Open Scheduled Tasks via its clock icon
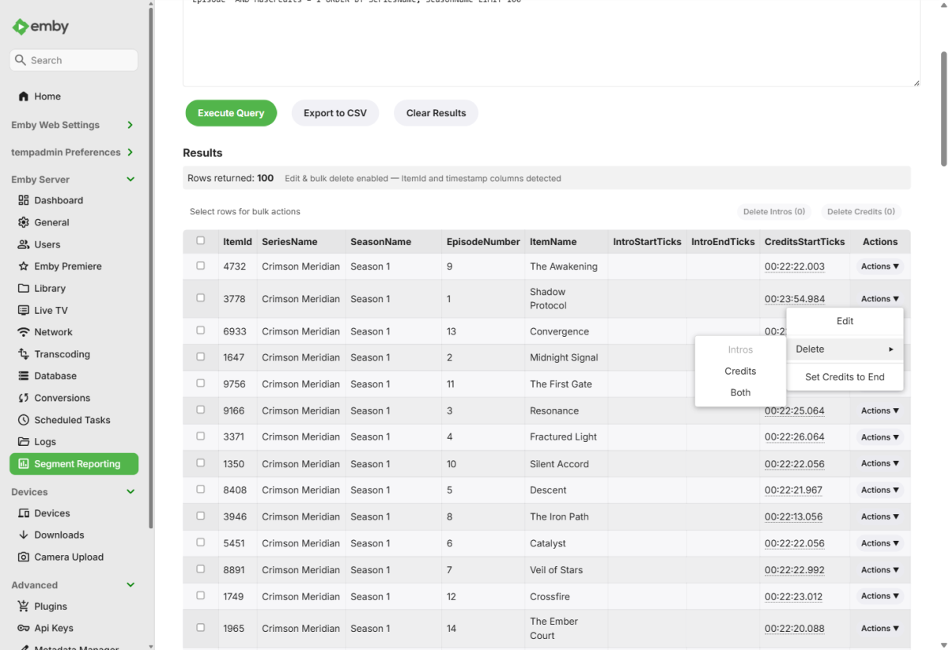 (24, 420)
